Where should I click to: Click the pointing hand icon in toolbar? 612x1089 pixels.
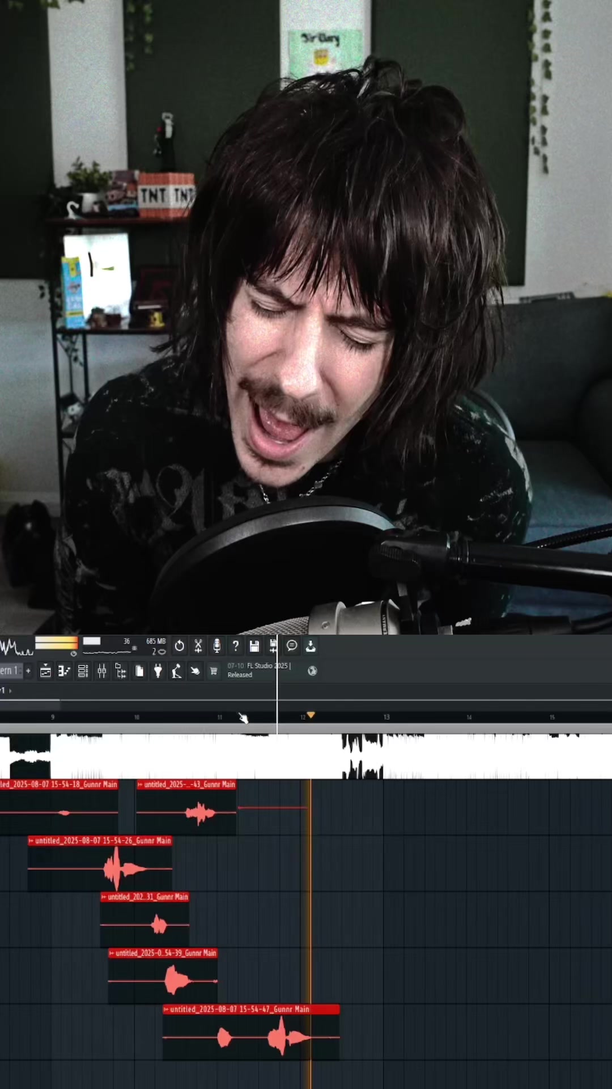(195, 672)
